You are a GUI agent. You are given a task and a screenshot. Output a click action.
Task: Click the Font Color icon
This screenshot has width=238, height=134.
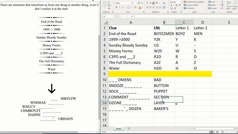point(140,7)
